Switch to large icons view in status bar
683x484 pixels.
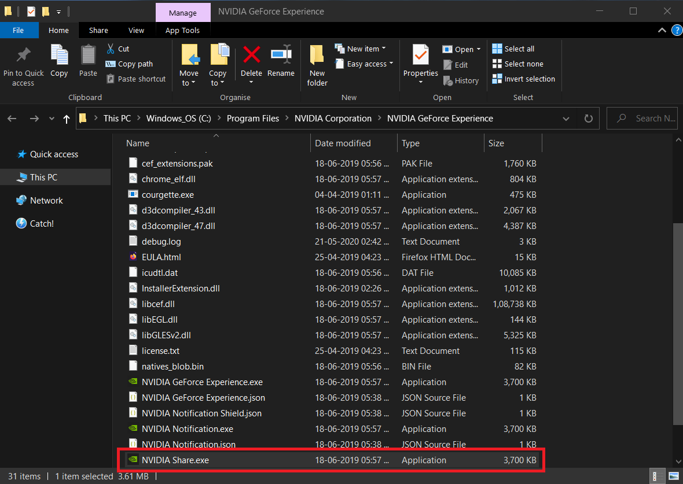tap(673, 476)
